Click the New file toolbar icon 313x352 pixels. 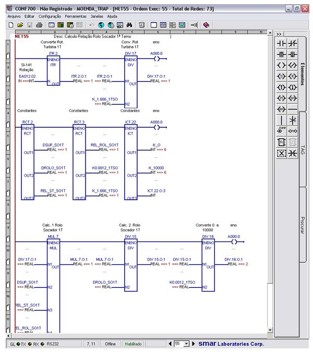[11, 25]
